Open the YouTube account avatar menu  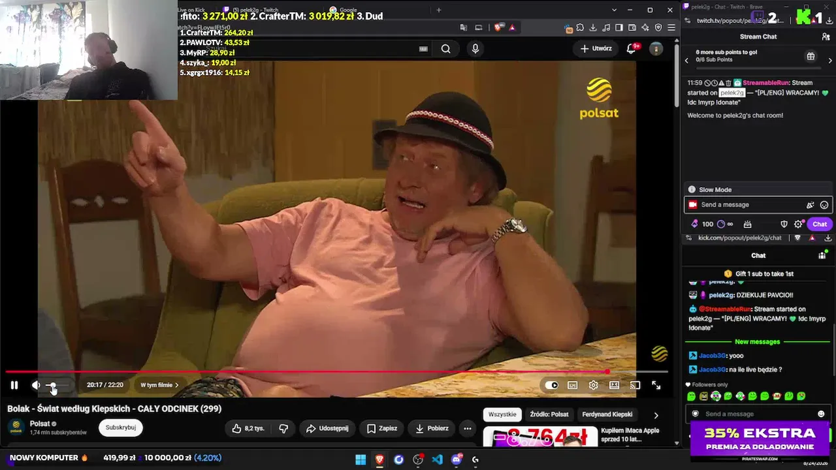[x=656, y=48]
